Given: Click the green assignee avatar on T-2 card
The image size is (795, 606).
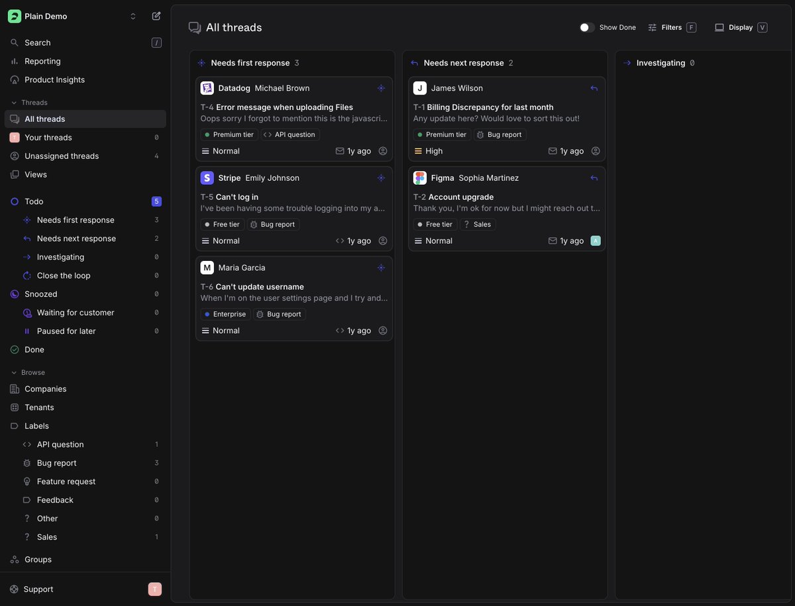Looking at the screenshot, I should pyautogui.click(x=596, y=241).
